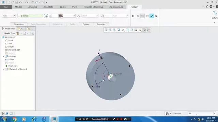
Task: Click the Windows icon in quick toolbar
Action: 36,2
